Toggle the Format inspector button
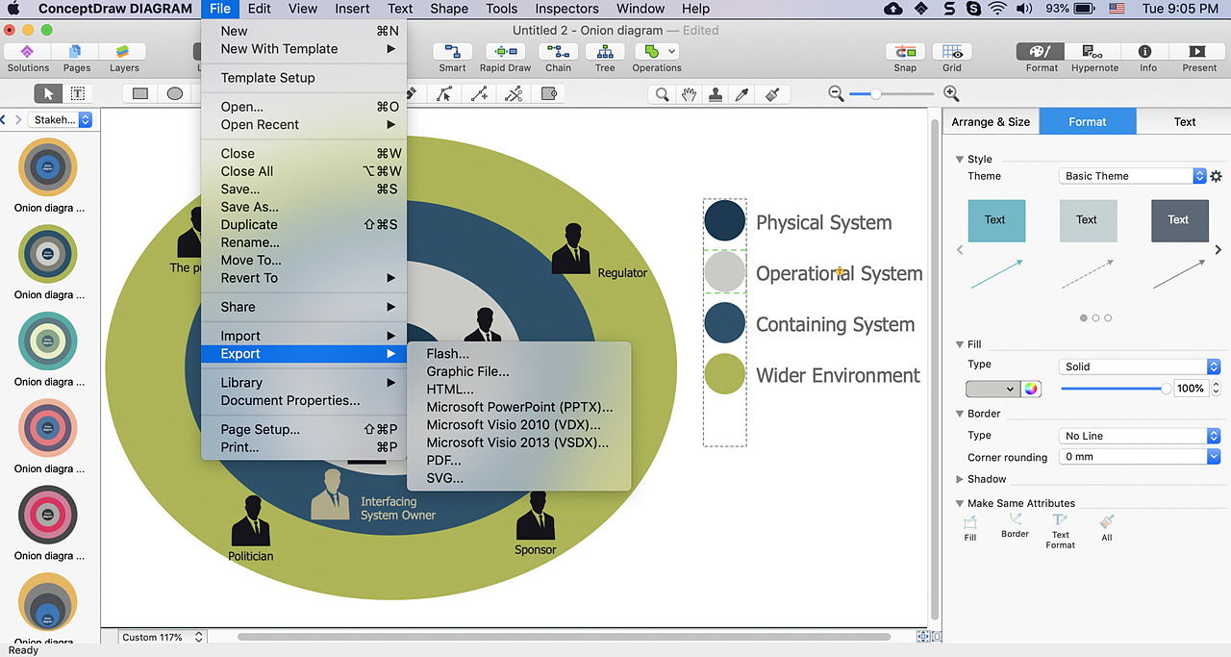 (x=1041, y=53)
